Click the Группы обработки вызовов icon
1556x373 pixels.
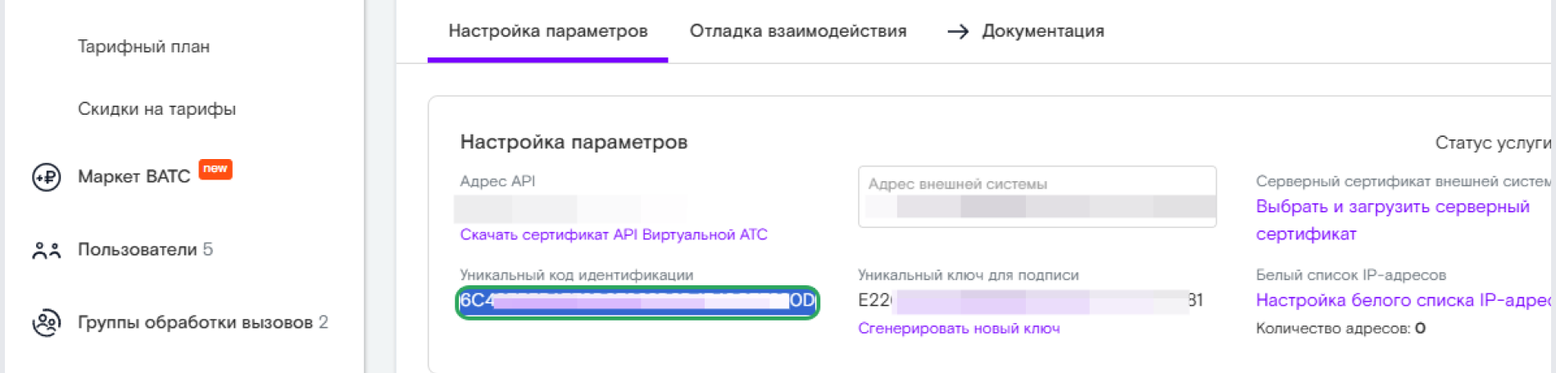(x=46, y=323)
